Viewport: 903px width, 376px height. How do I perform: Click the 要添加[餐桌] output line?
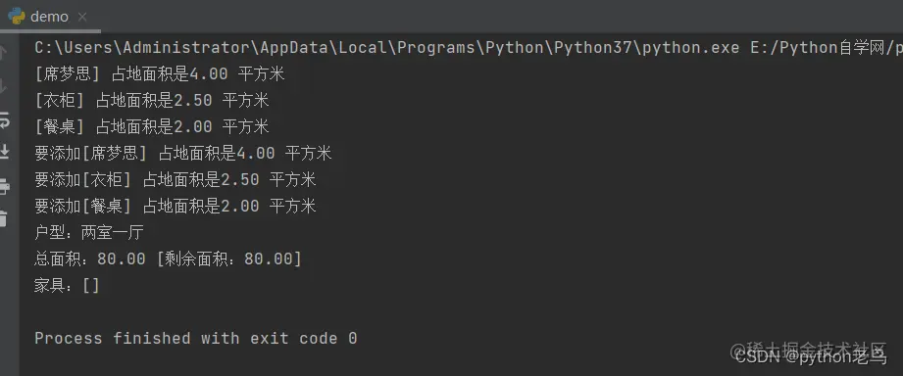tap(176, 206)
